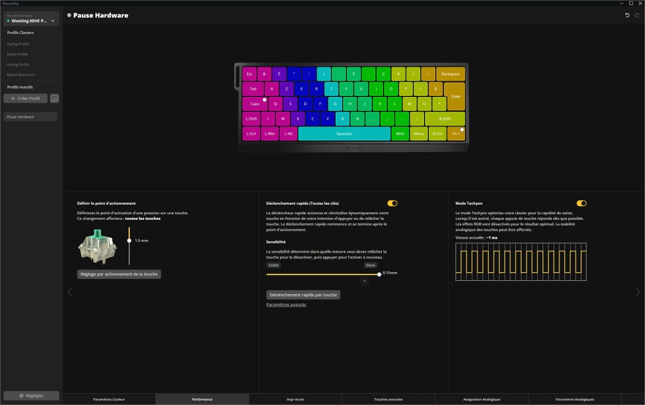This screenshot has height=405, width=645.
Task: Disable Déclenchement rapide toggle
Action: 392,203
